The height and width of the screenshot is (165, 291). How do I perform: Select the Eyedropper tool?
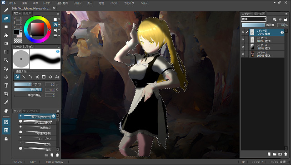pos(6,102)
